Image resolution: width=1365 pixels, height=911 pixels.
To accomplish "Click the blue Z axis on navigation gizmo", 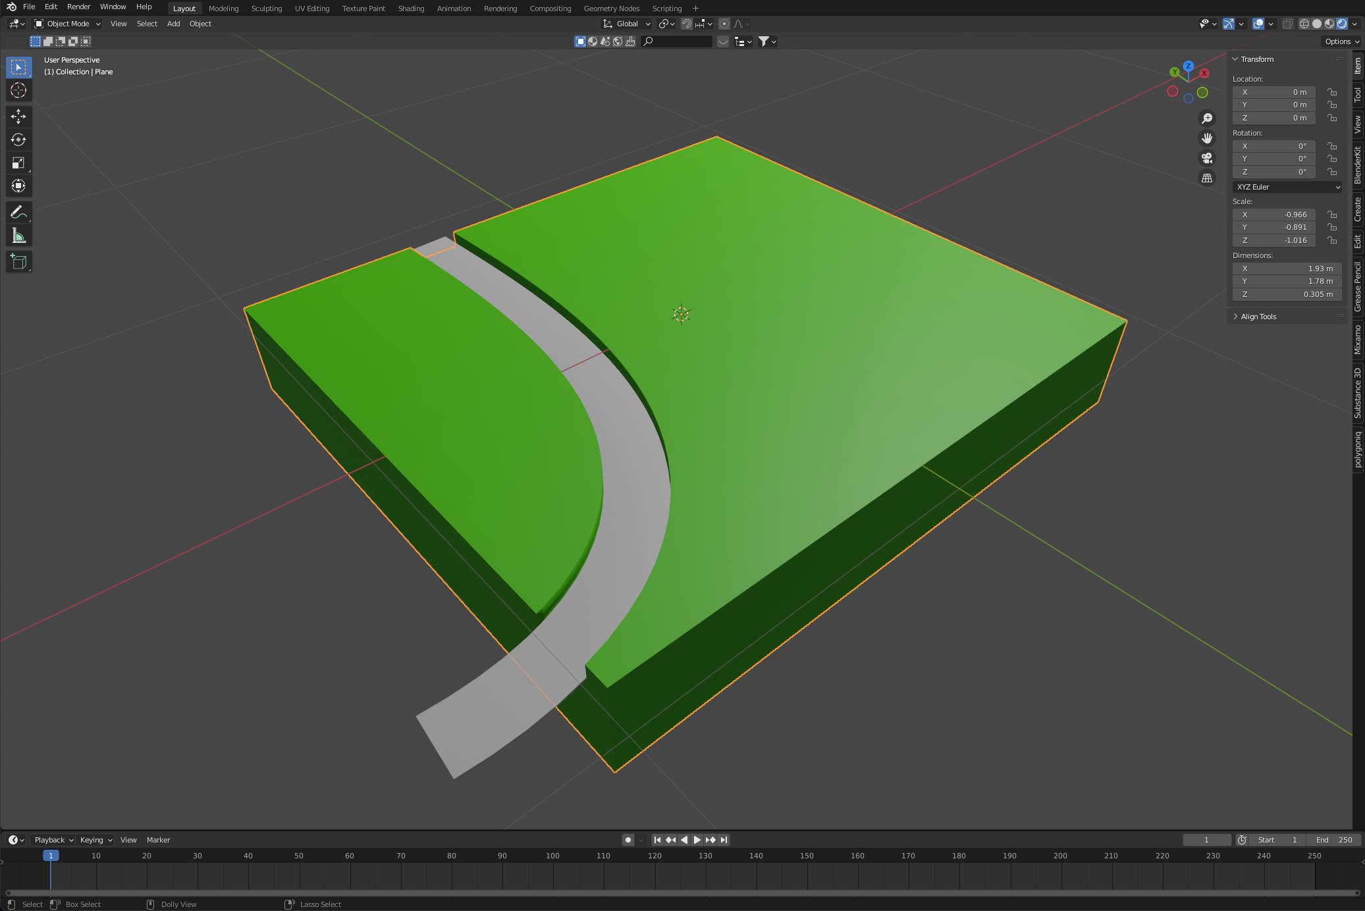I will pos(1189,66).
